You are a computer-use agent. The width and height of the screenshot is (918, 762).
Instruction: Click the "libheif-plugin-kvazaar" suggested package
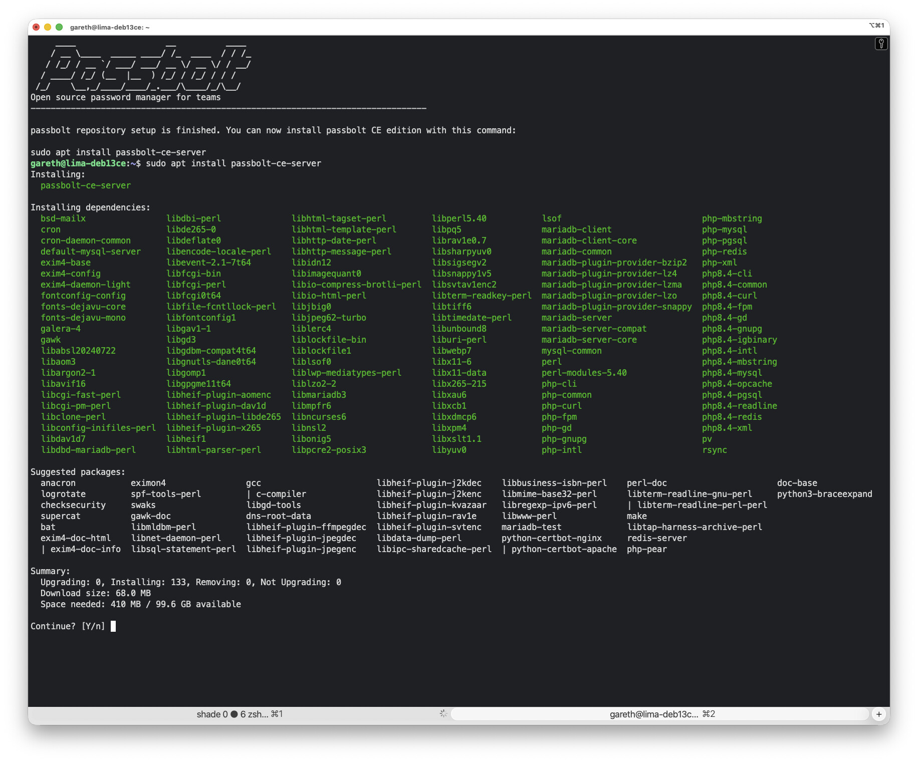tap(431, 505)
